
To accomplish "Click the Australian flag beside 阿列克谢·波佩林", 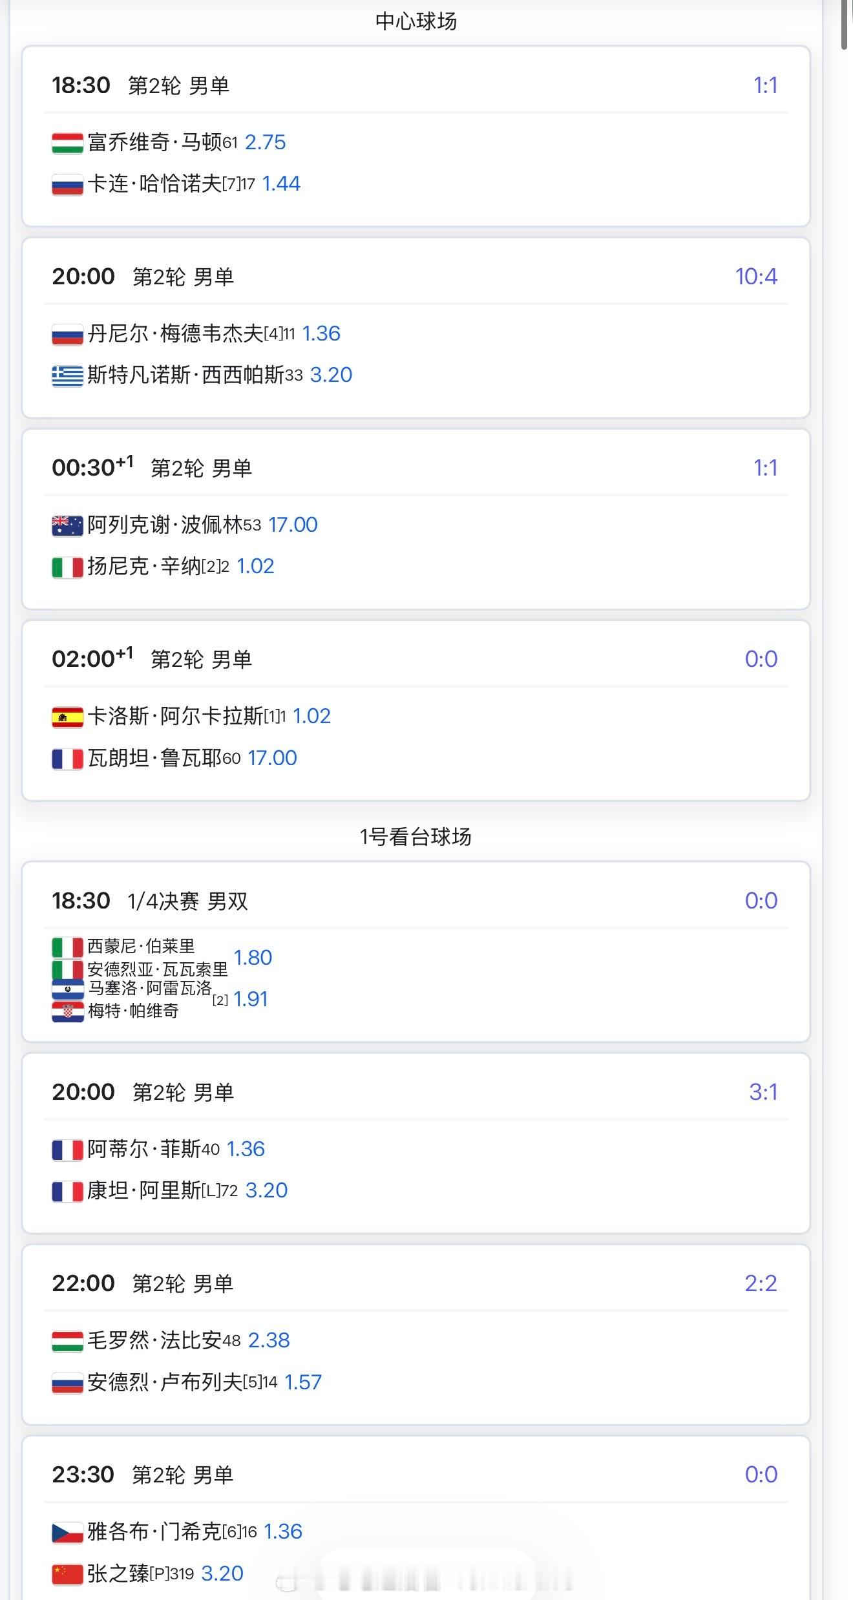I will 67,525.
